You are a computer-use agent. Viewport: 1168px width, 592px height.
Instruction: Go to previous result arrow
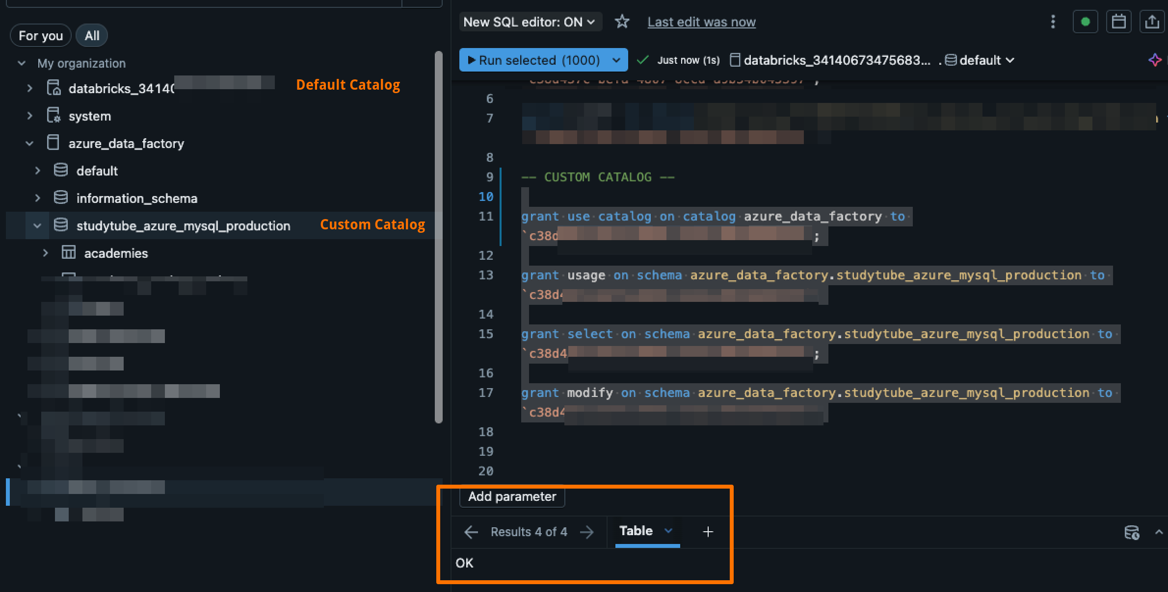471,532
